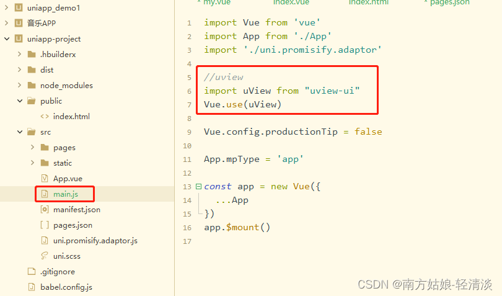This screenshot has height=296, width=502.
Task: Collapse the public folder
Action: [20, 101]
